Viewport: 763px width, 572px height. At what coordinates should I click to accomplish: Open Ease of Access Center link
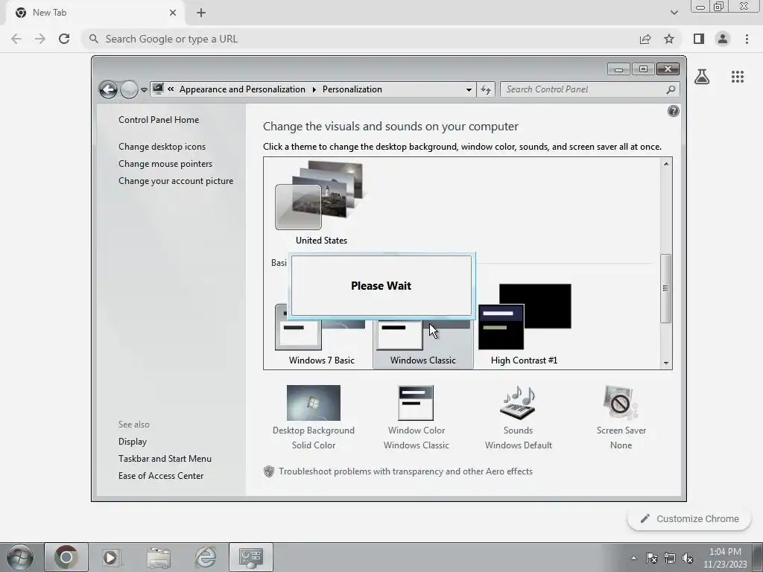click(x=161, y=476)
